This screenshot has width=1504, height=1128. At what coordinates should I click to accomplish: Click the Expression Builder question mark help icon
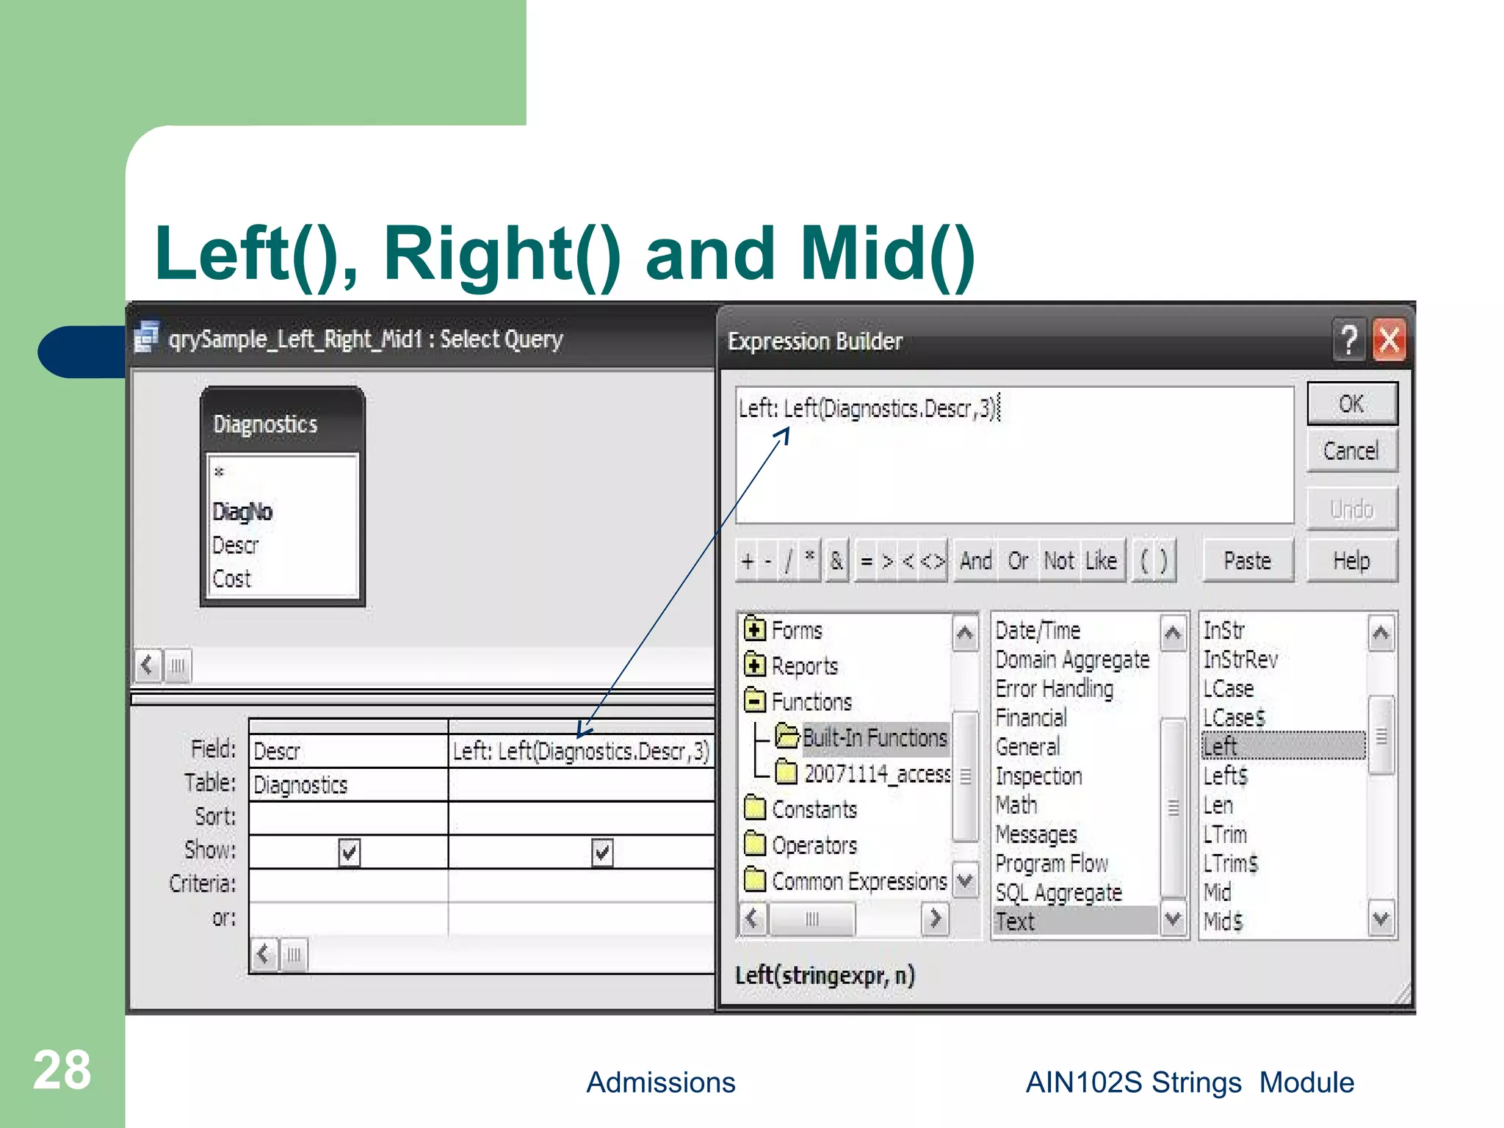1348,341
